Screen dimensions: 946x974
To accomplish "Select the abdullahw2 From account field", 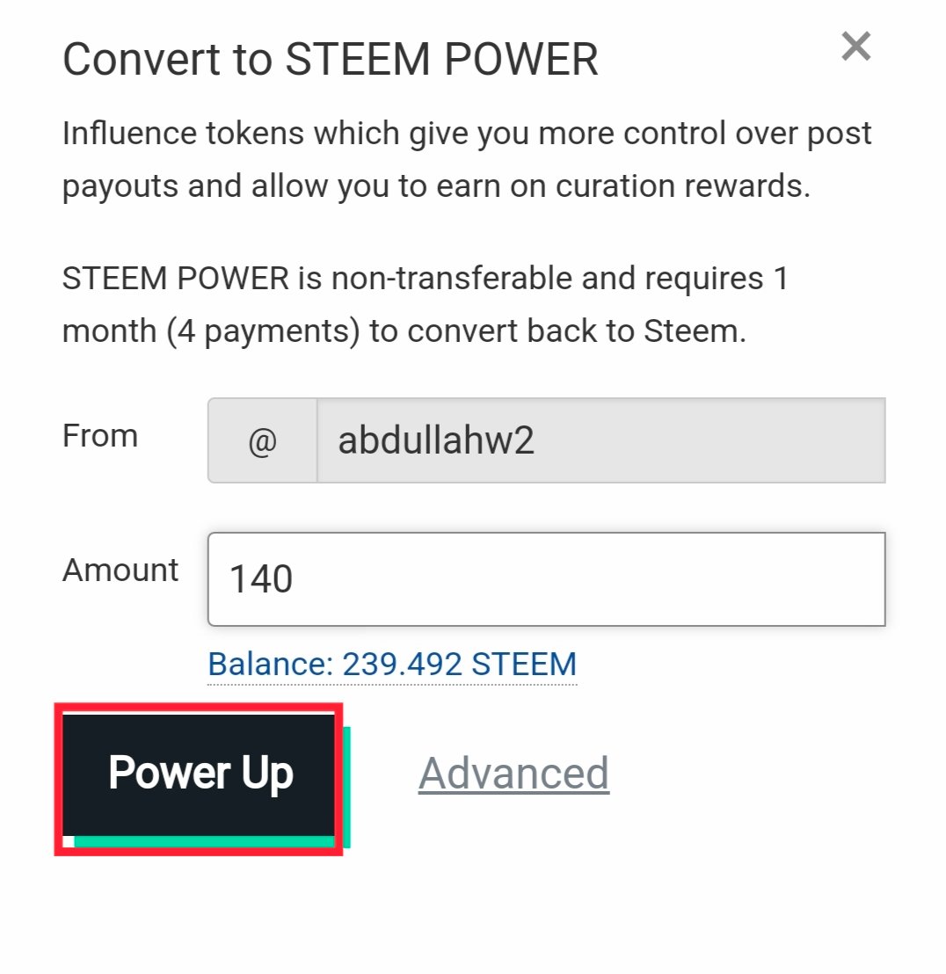I will pos(600,441).
